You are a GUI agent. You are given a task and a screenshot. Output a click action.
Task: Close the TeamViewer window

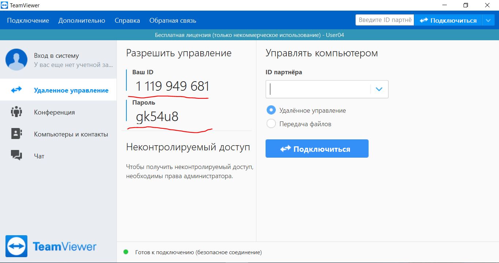[487, 5]
